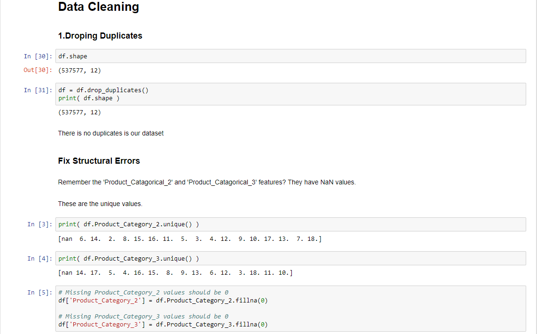Click the red "Out[30]:" prompt label
Screen dimensions: 537x334
pos(38,71)
